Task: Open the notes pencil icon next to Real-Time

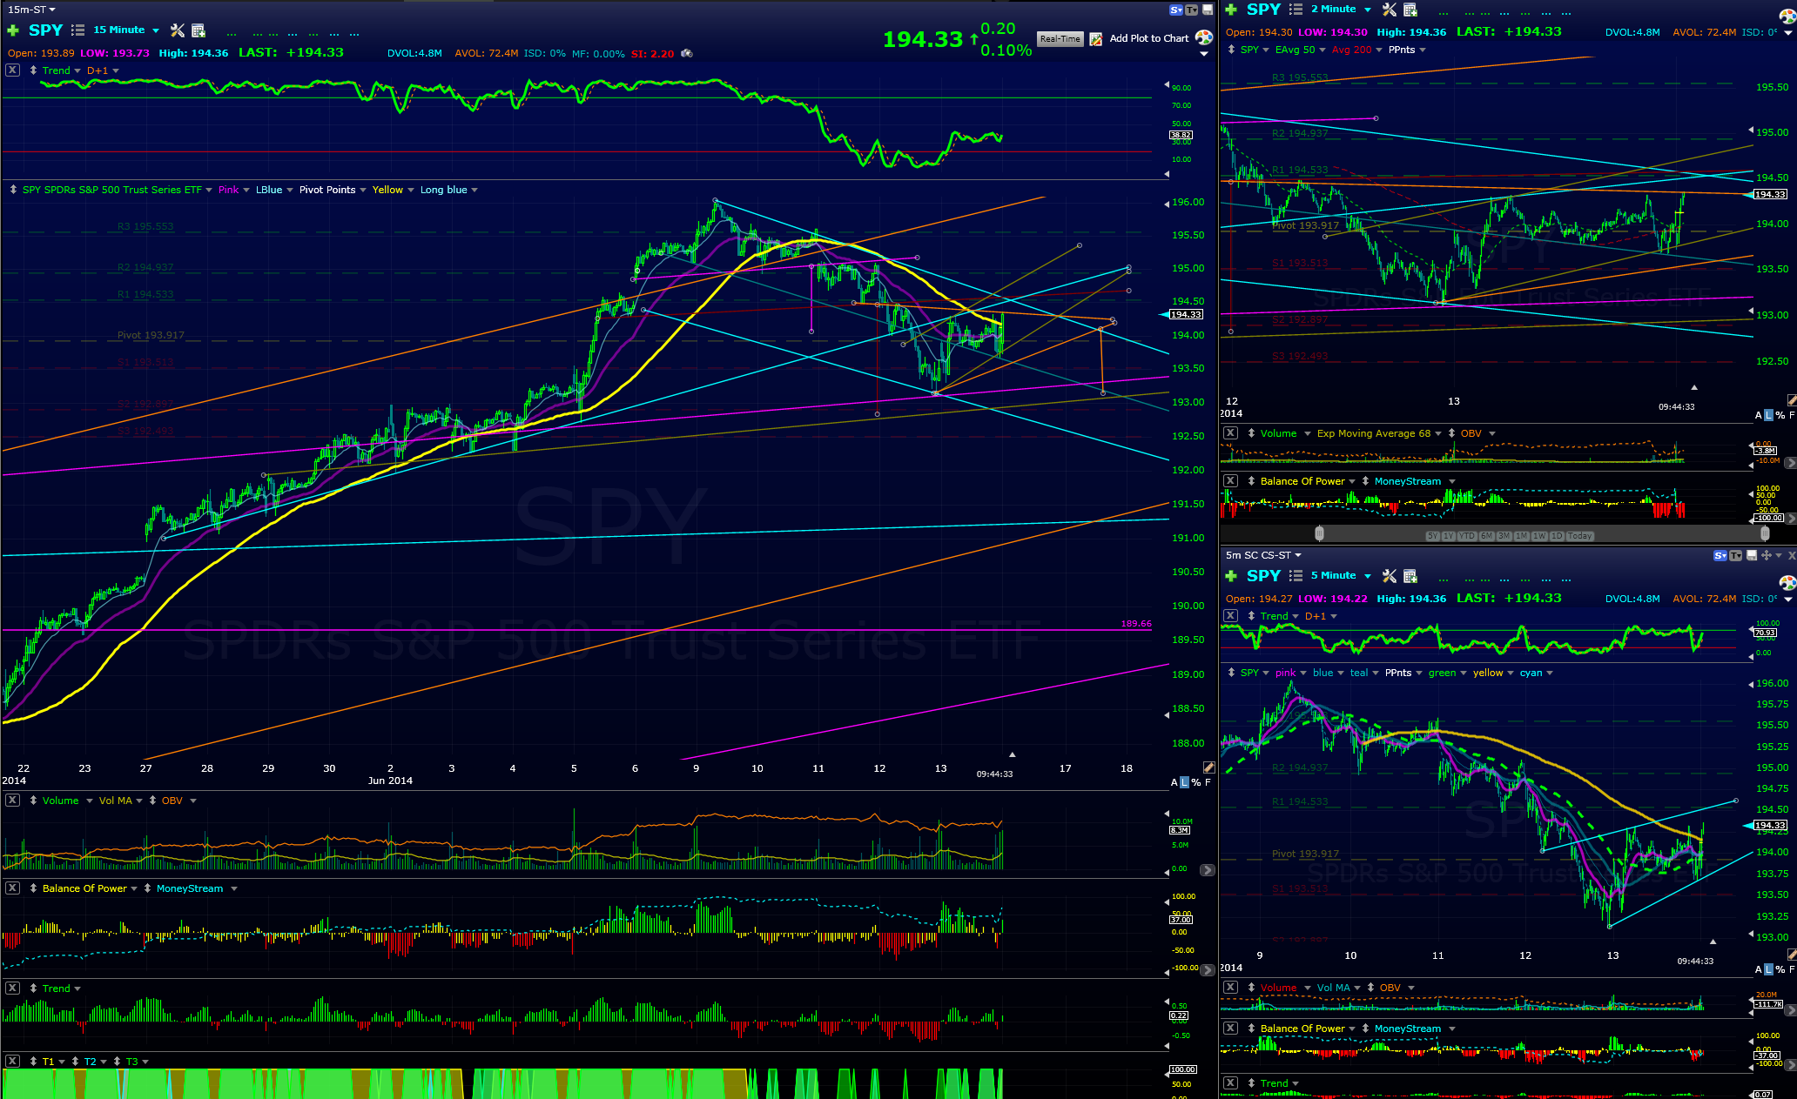Action: [1095, 39]
